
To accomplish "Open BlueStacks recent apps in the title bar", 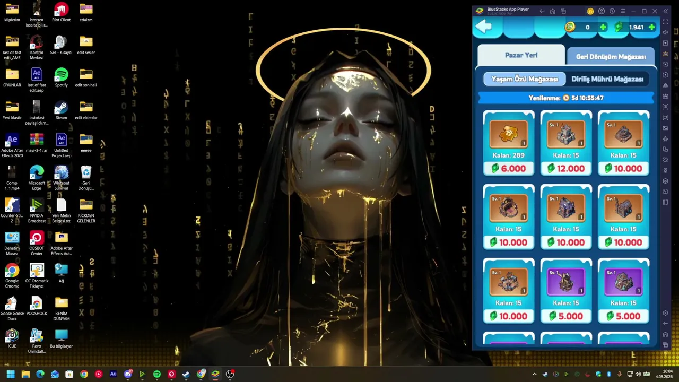I will tap(563, 11).
